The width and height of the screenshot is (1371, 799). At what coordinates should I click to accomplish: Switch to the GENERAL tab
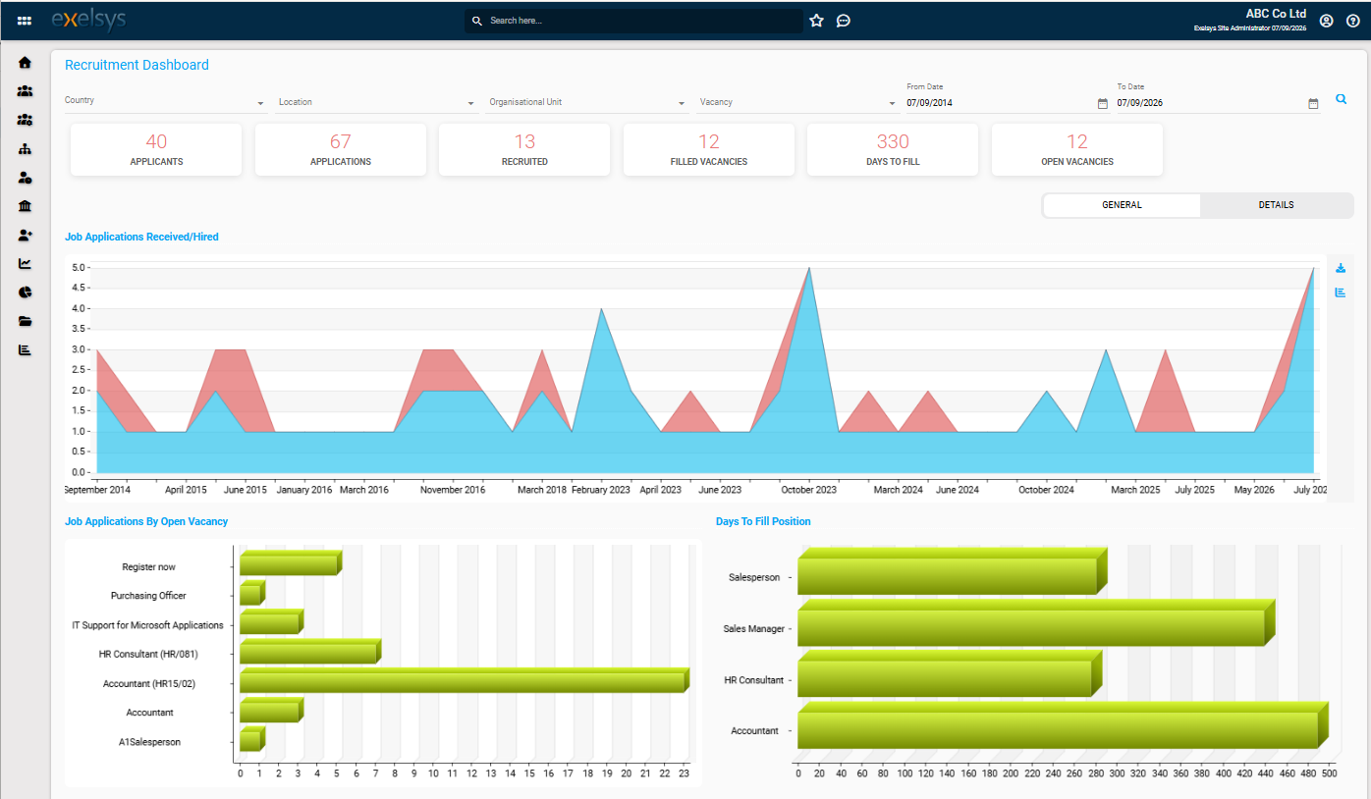(x=1122, y=205)
